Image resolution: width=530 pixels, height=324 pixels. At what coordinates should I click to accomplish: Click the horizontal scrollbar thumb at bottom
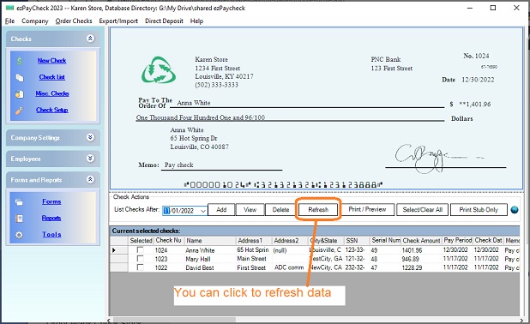[x=174, y=319]
